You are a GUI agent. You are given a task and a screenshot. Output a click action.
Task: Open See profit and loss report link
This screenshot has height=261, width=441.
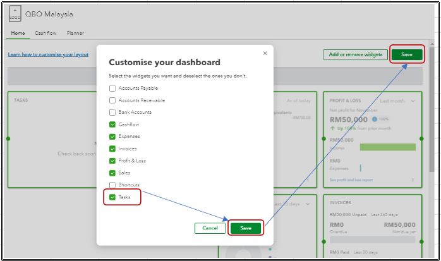pyautogui.click(x=351, y=180)
